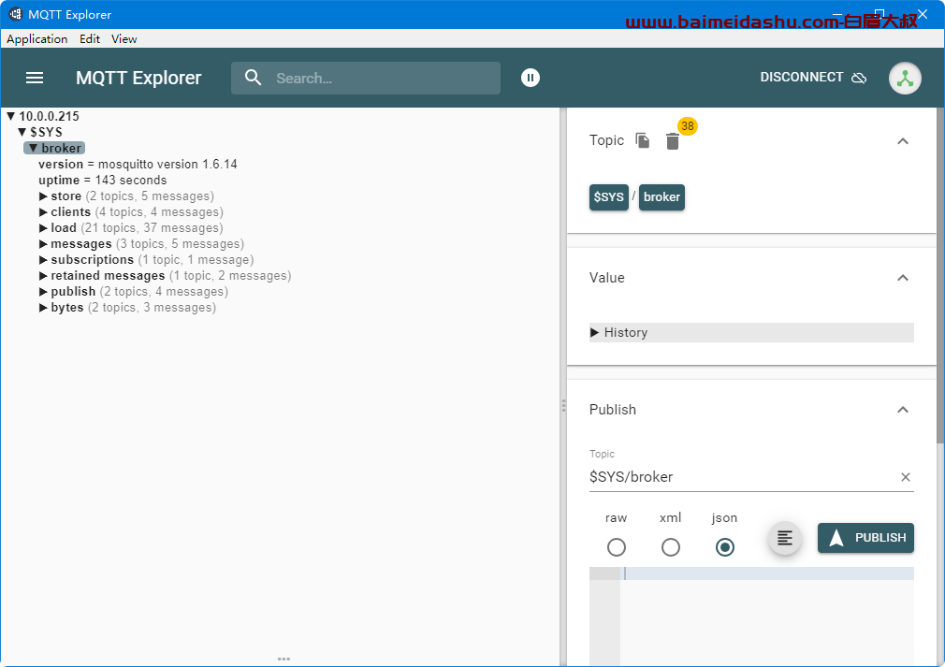The image size is (945, 667).
Task: Collapse the broker tree node
Action: point(33,148)
